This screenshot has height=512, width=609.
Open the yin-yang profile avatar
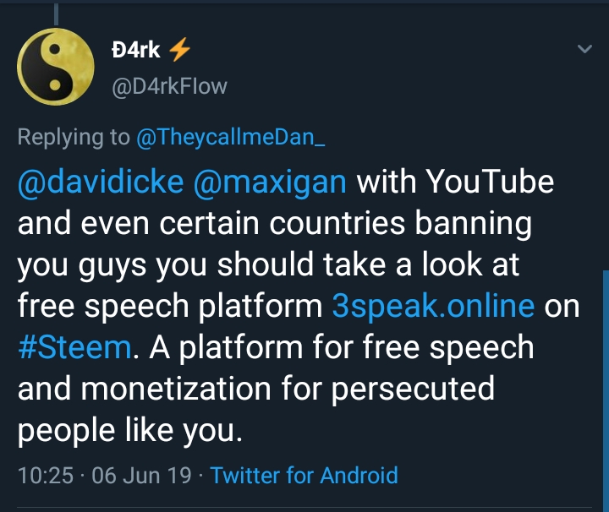(x=56, y=67)
